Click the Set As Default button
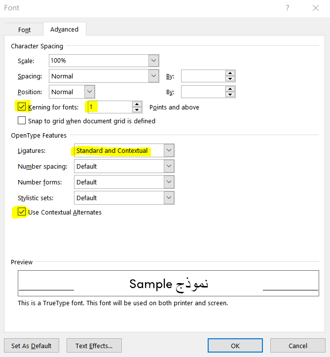 [x=31, y=346]
